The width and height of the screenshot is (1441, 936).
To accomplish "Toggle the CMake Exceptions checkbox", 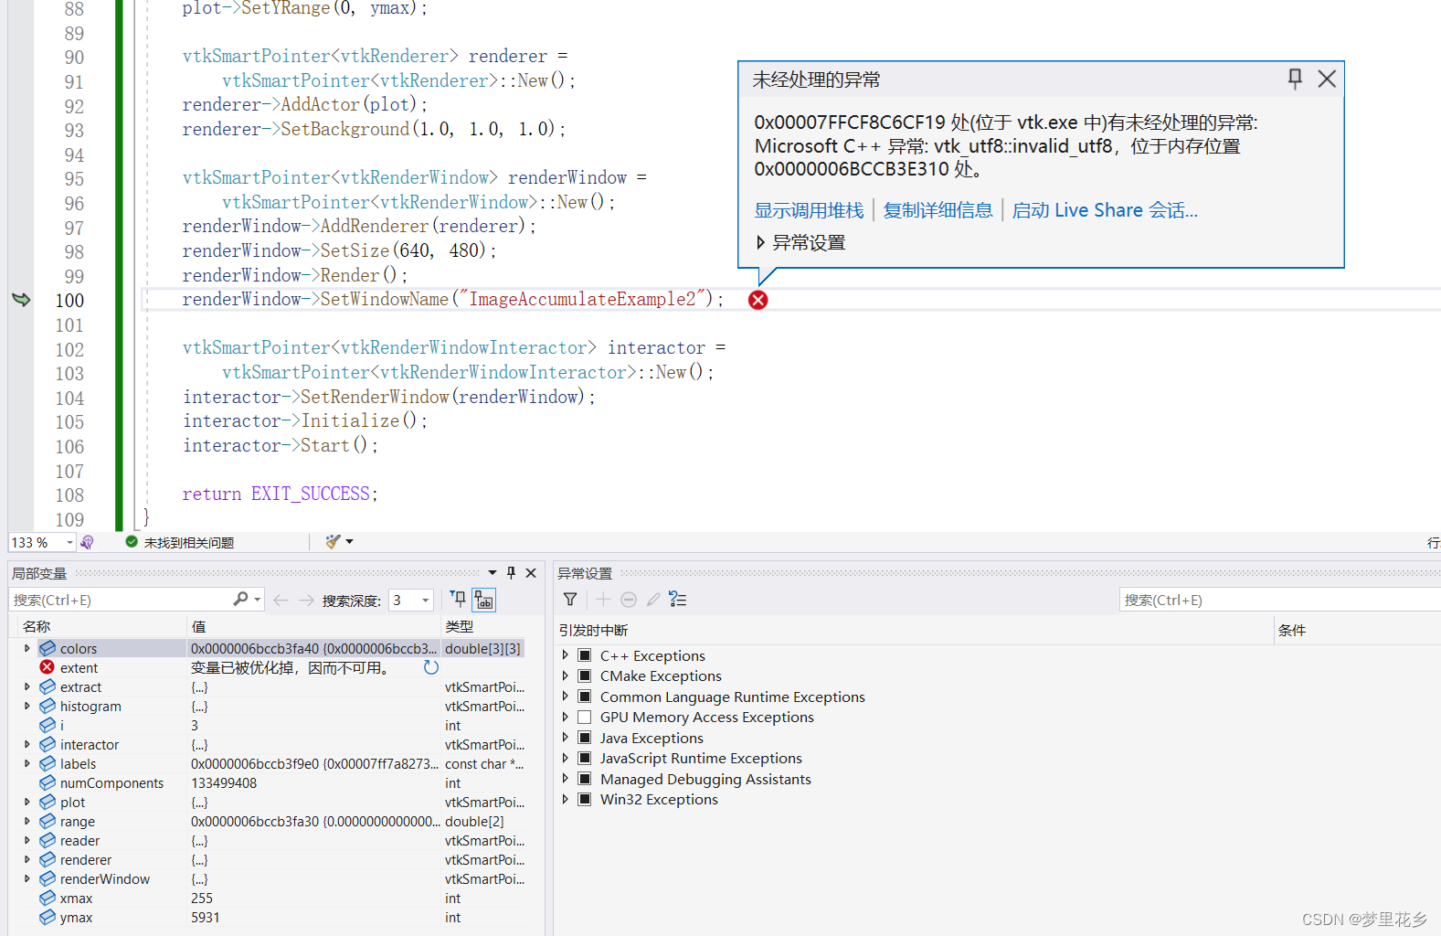I will [585, 675].
